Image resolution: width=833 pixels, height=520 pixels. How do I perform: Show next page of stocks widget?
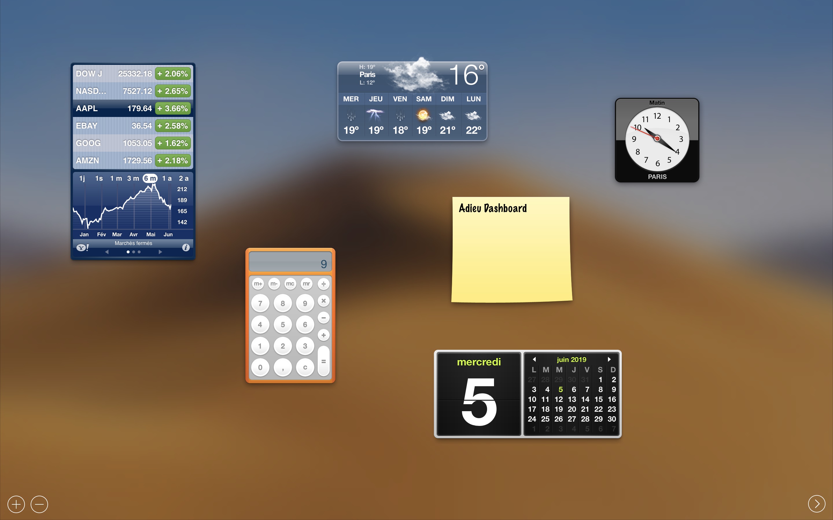tap(160, 252)
